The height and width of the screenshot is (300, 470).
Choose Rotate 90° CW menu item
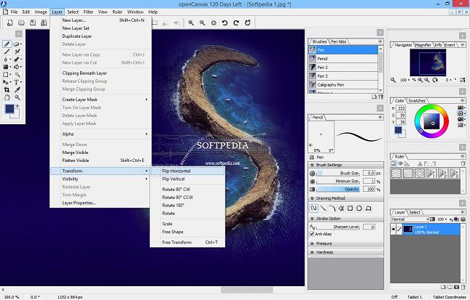tap(175, 190)
